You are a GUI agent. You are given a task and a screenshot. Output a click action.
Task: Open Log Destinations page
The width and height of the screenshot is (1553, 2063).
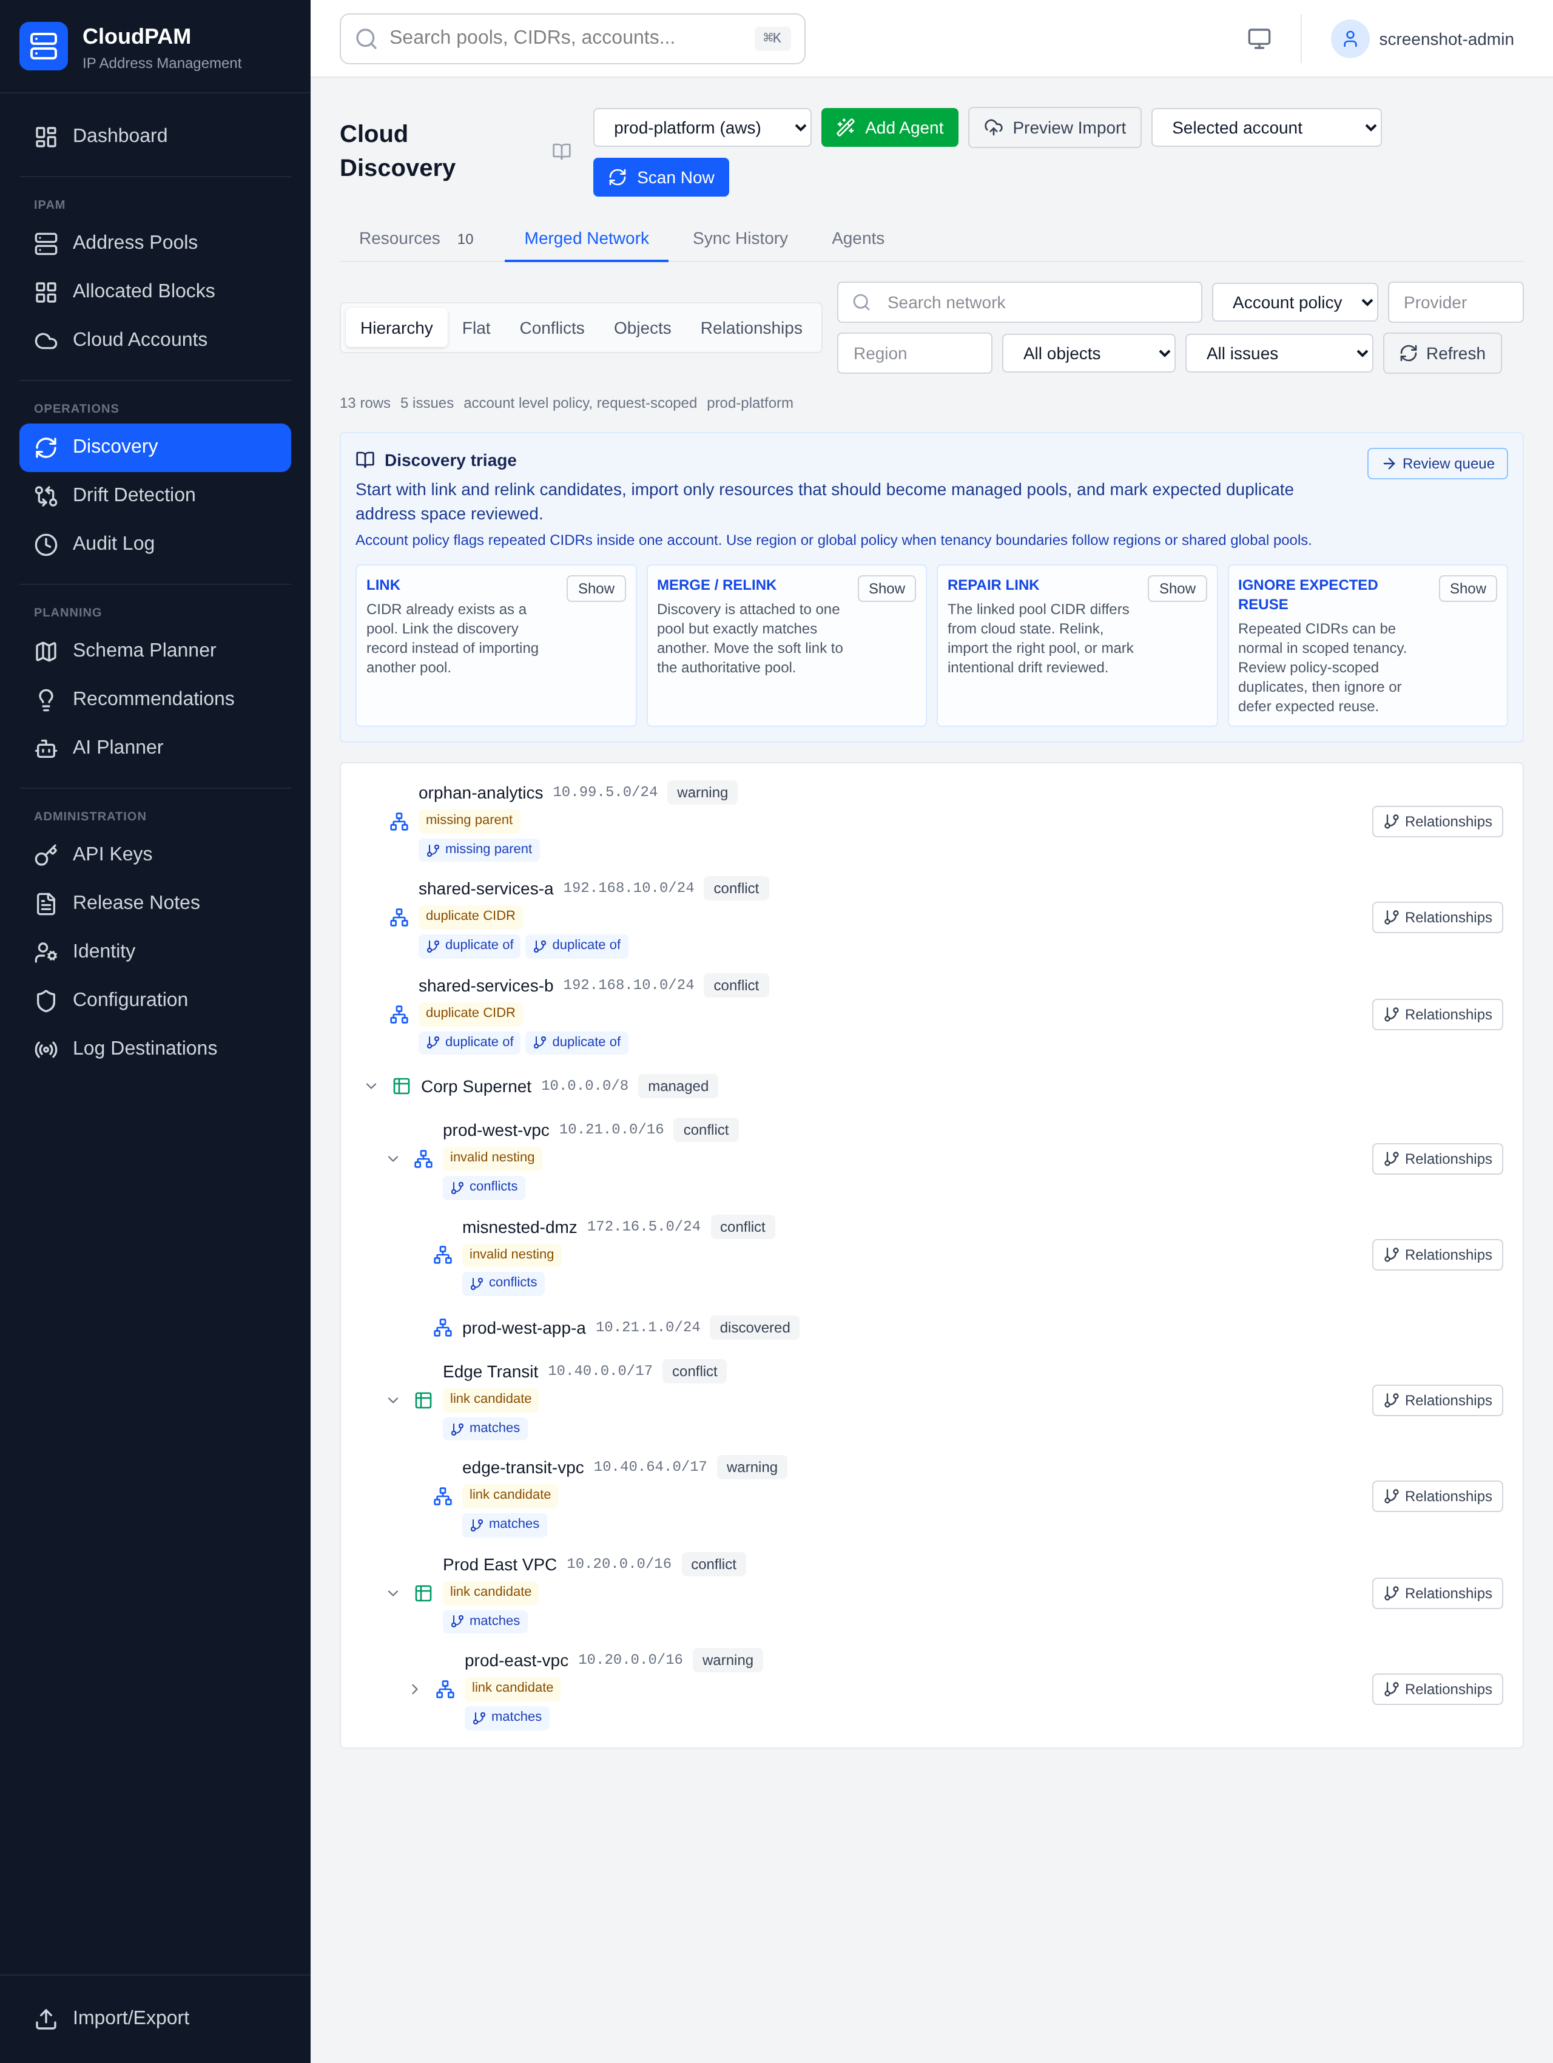coord(155,1048)
